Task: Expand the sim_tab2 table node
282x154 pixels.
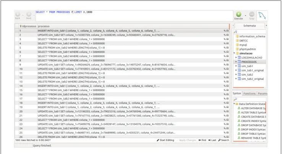Action: click(x=236, y=74)
